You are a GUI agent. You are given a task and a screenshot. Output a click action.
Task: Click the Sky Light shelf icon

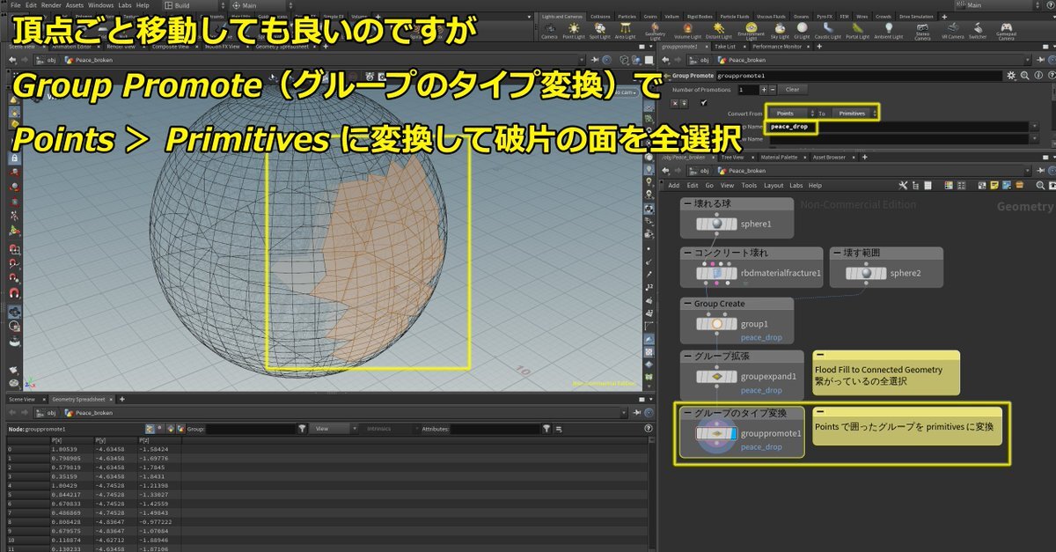point(780,29)
